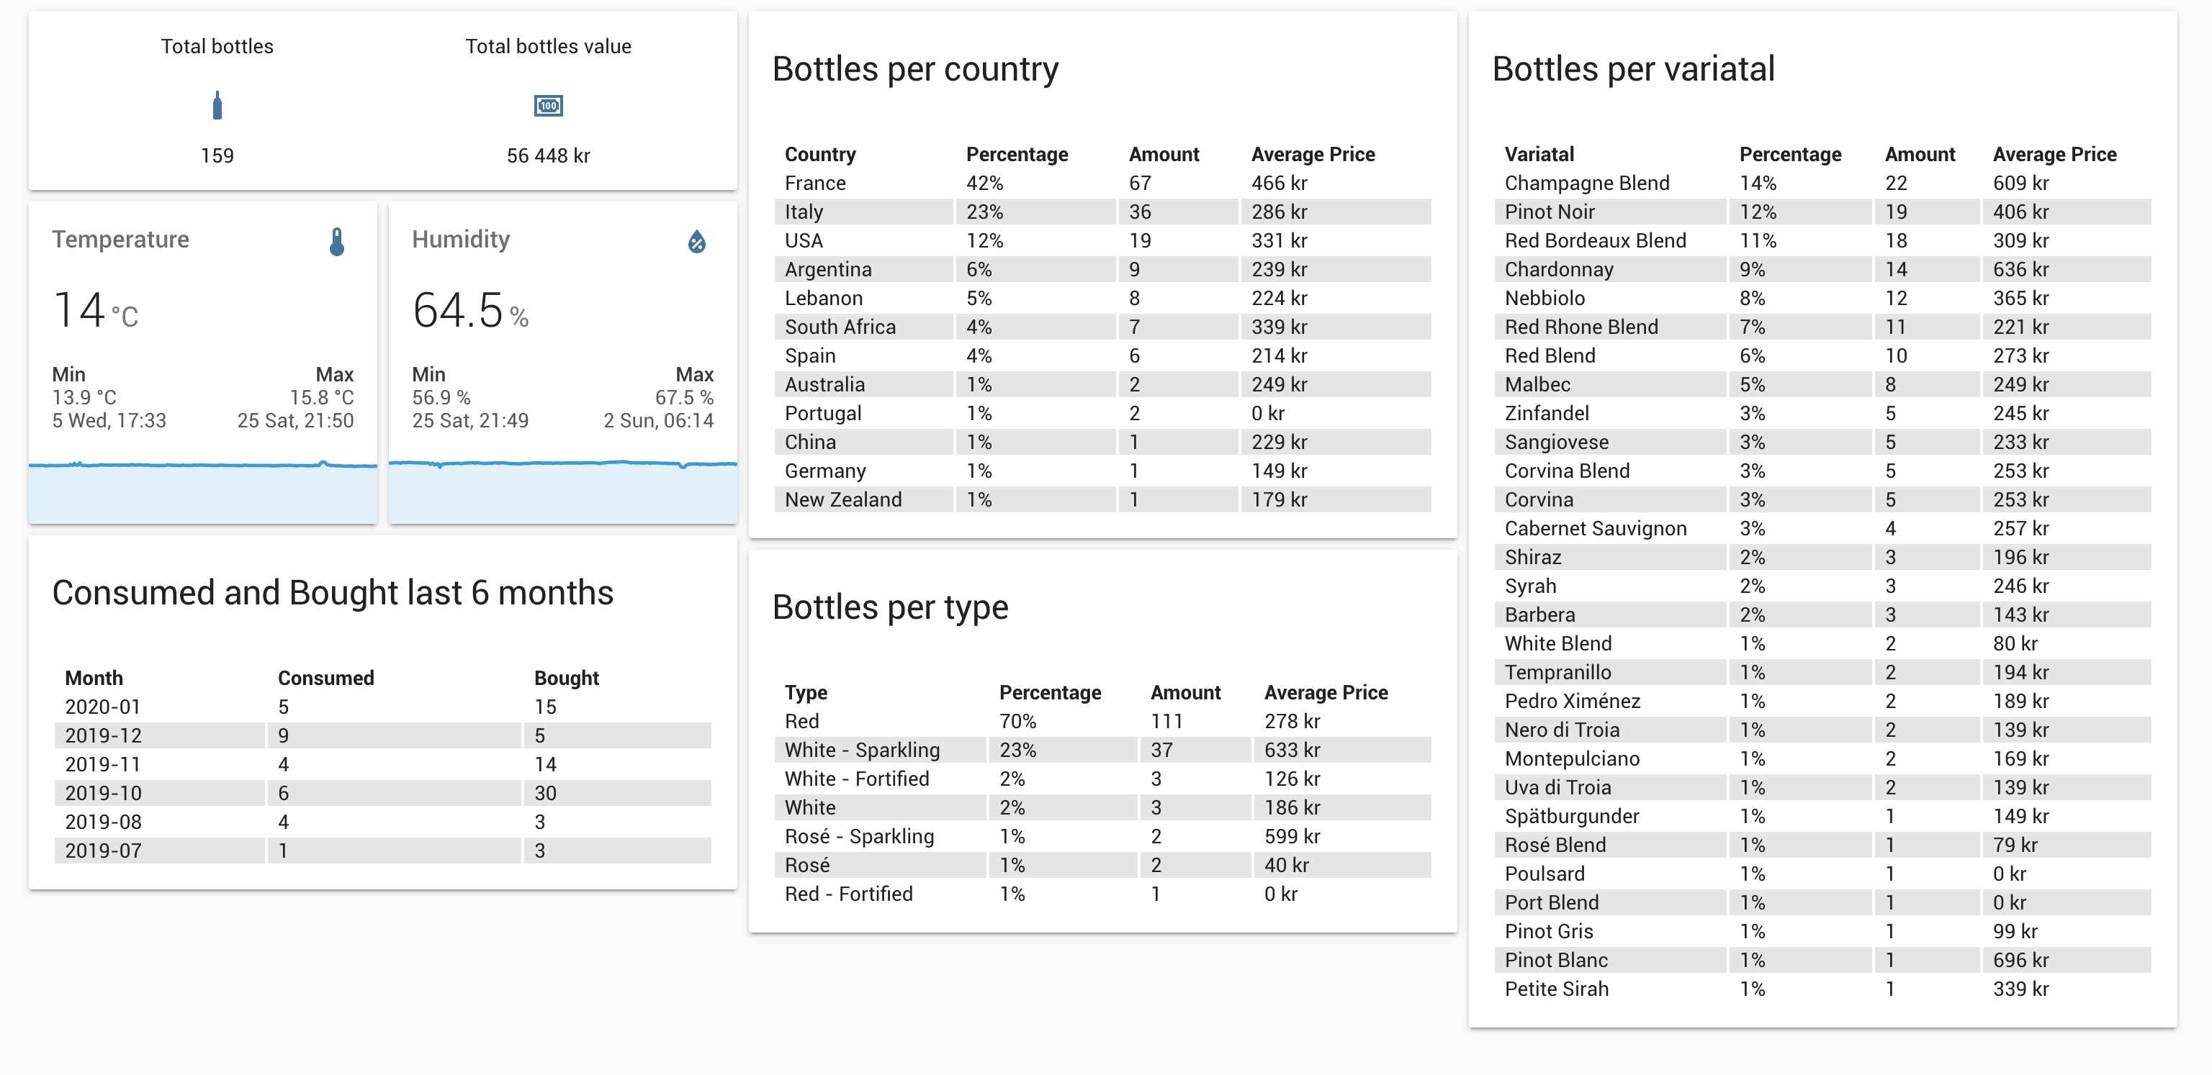The image size is (2212, 1075).
Task: Click the thermometer icon on Temperature card
Action: [x=336, y=242]
